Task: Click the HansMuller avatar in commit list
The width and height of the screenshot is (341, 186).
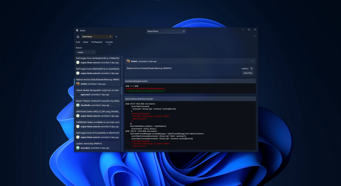Action: pos(78,105)
